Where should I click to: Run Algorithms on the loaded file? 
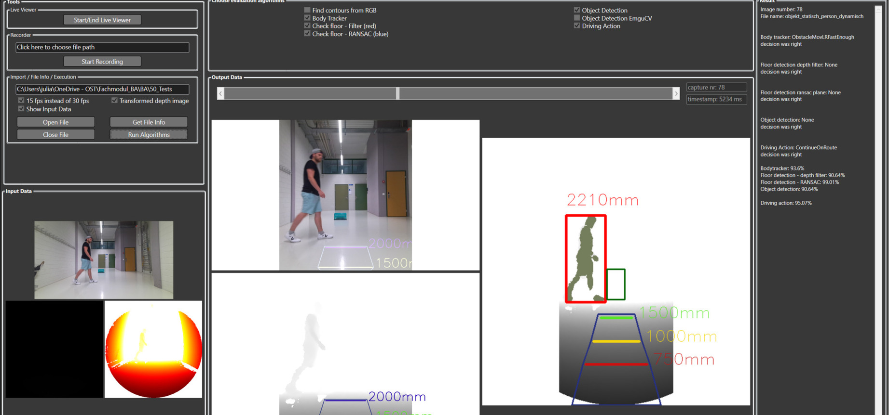tap(149, 135)
